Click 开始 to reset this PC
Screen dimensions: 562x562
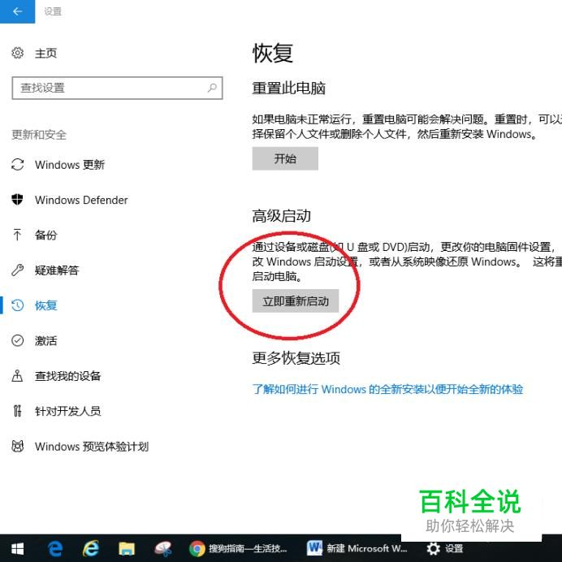[285, 158]
